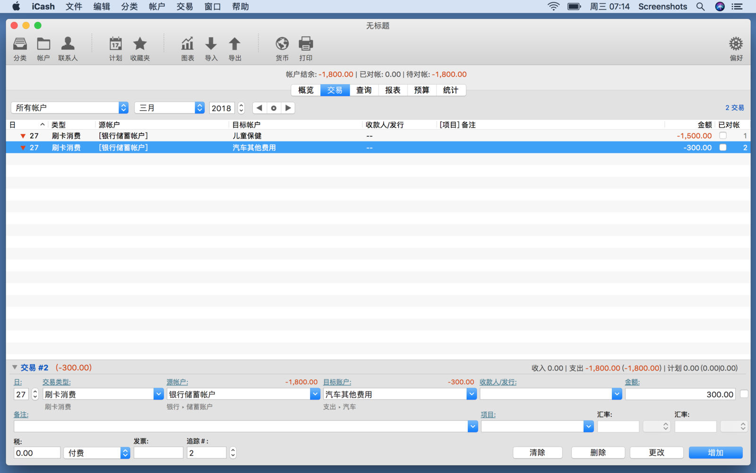Viewport: 756px width, 473px height.
Task: Switch to the 概览 tab
Action: [x=306, y=90]
